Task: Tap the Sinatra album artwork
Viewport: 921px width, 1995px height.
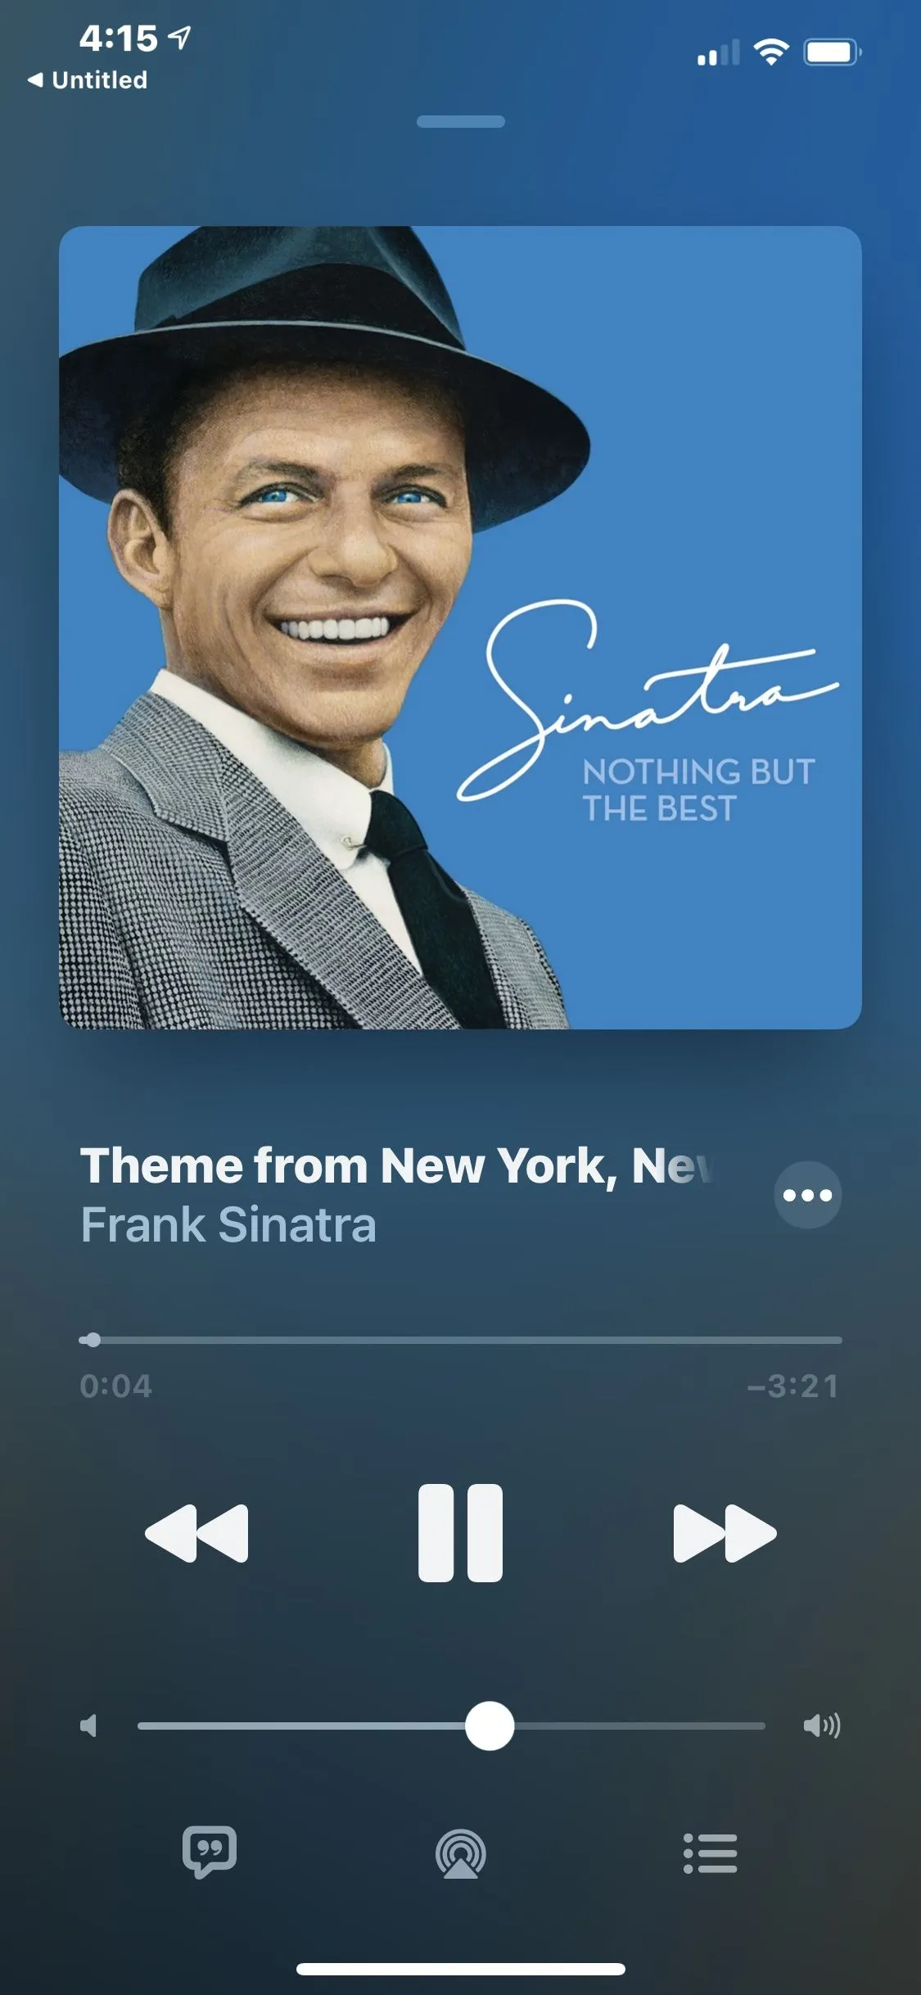Action: point(460,627)
